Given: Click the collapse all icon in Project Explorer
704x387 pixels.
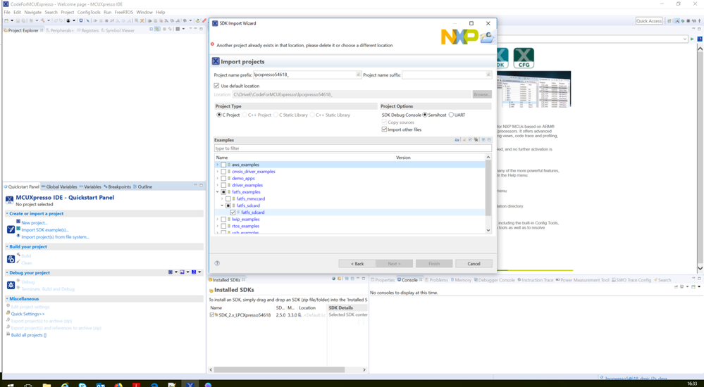Looking at the screenshot, I should click(x=152, y=29).
